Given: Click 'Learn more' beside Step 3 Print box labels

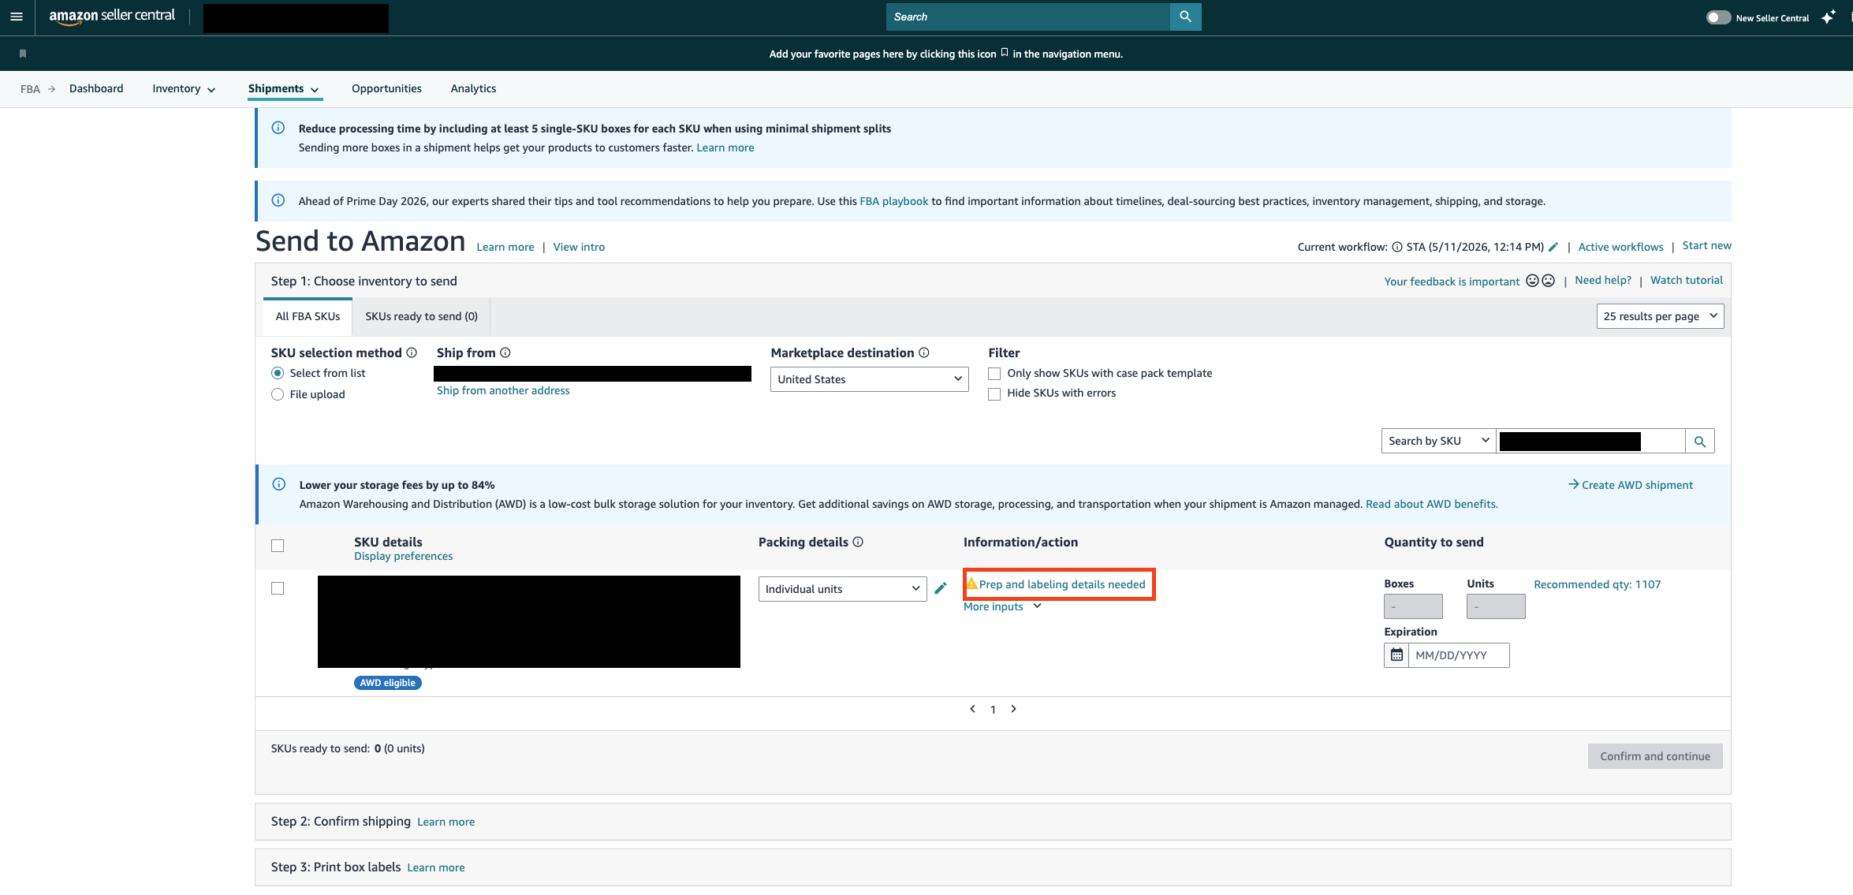Looking at the screenshot, I should click(435, 867).
